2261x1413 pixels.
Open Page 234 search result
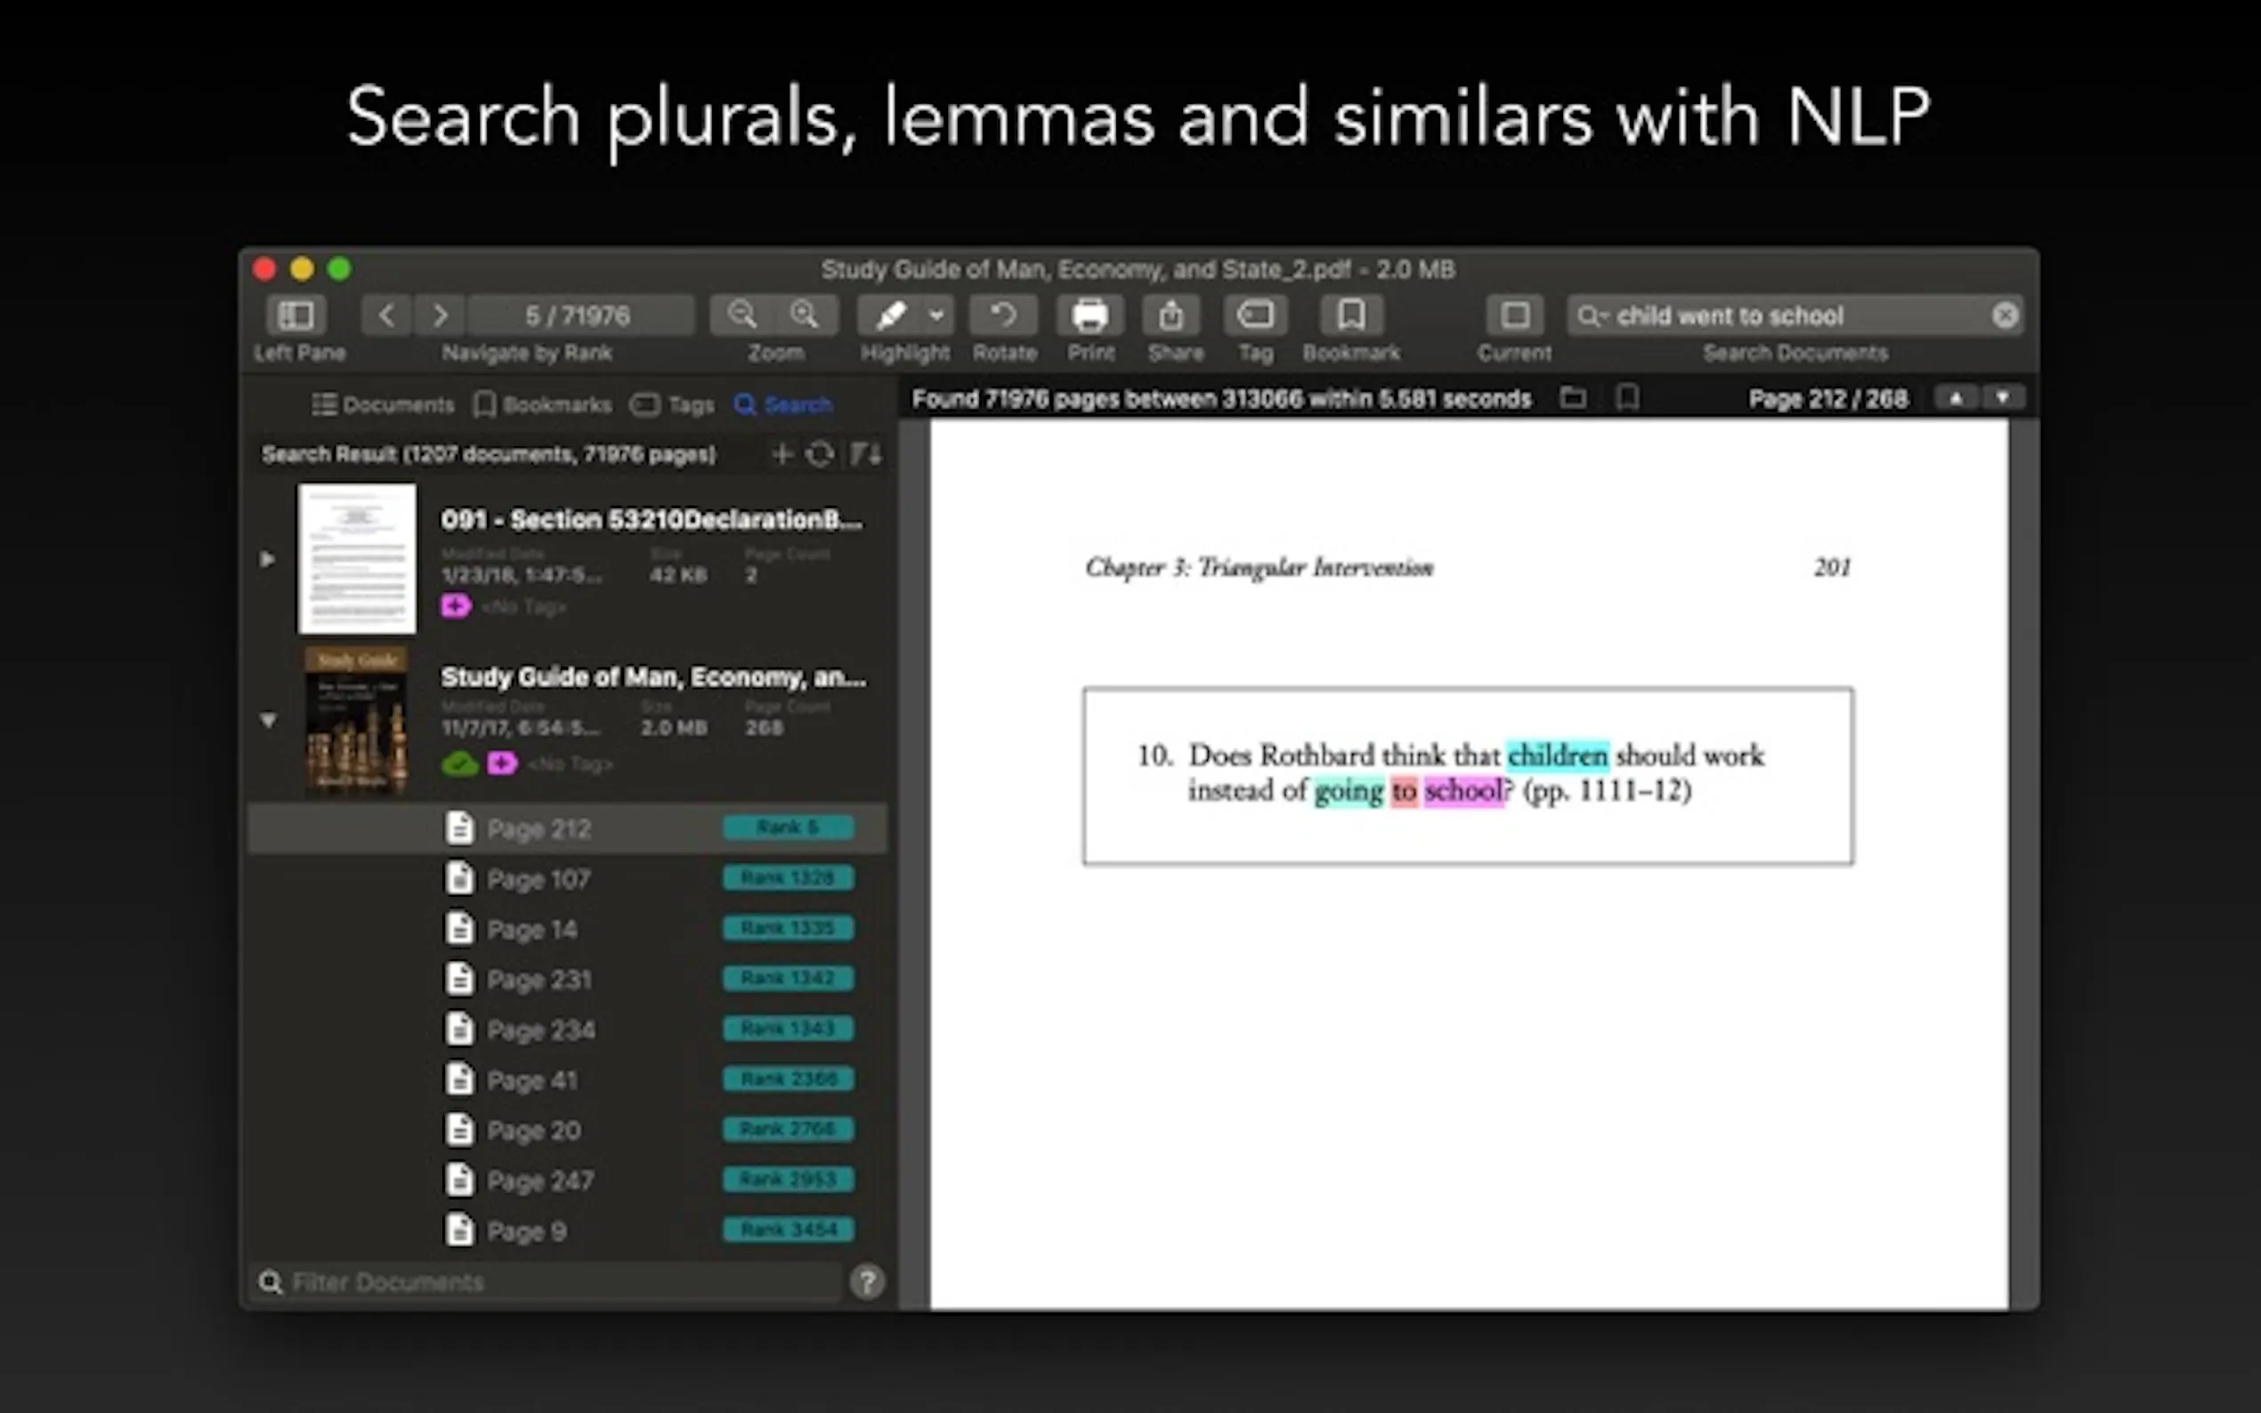click(x=567, y=1029)
